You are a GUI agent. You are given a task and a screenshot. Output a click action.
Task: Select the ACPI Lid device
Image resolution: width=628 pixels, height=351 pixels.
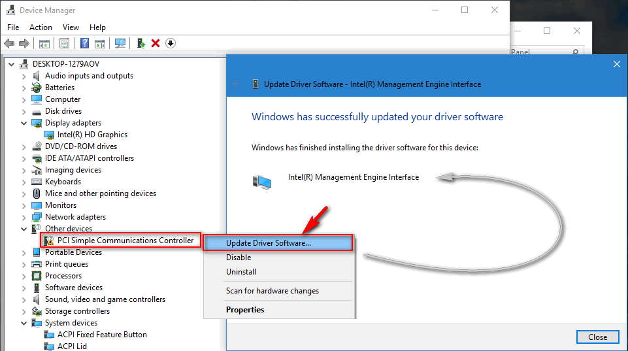click(72, 346)
